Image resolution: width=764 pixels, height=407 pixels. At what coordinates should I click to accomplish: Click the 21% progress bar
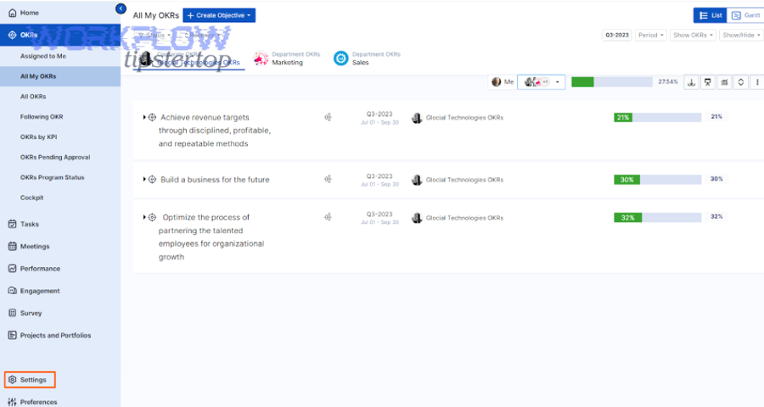pos(657,117)
